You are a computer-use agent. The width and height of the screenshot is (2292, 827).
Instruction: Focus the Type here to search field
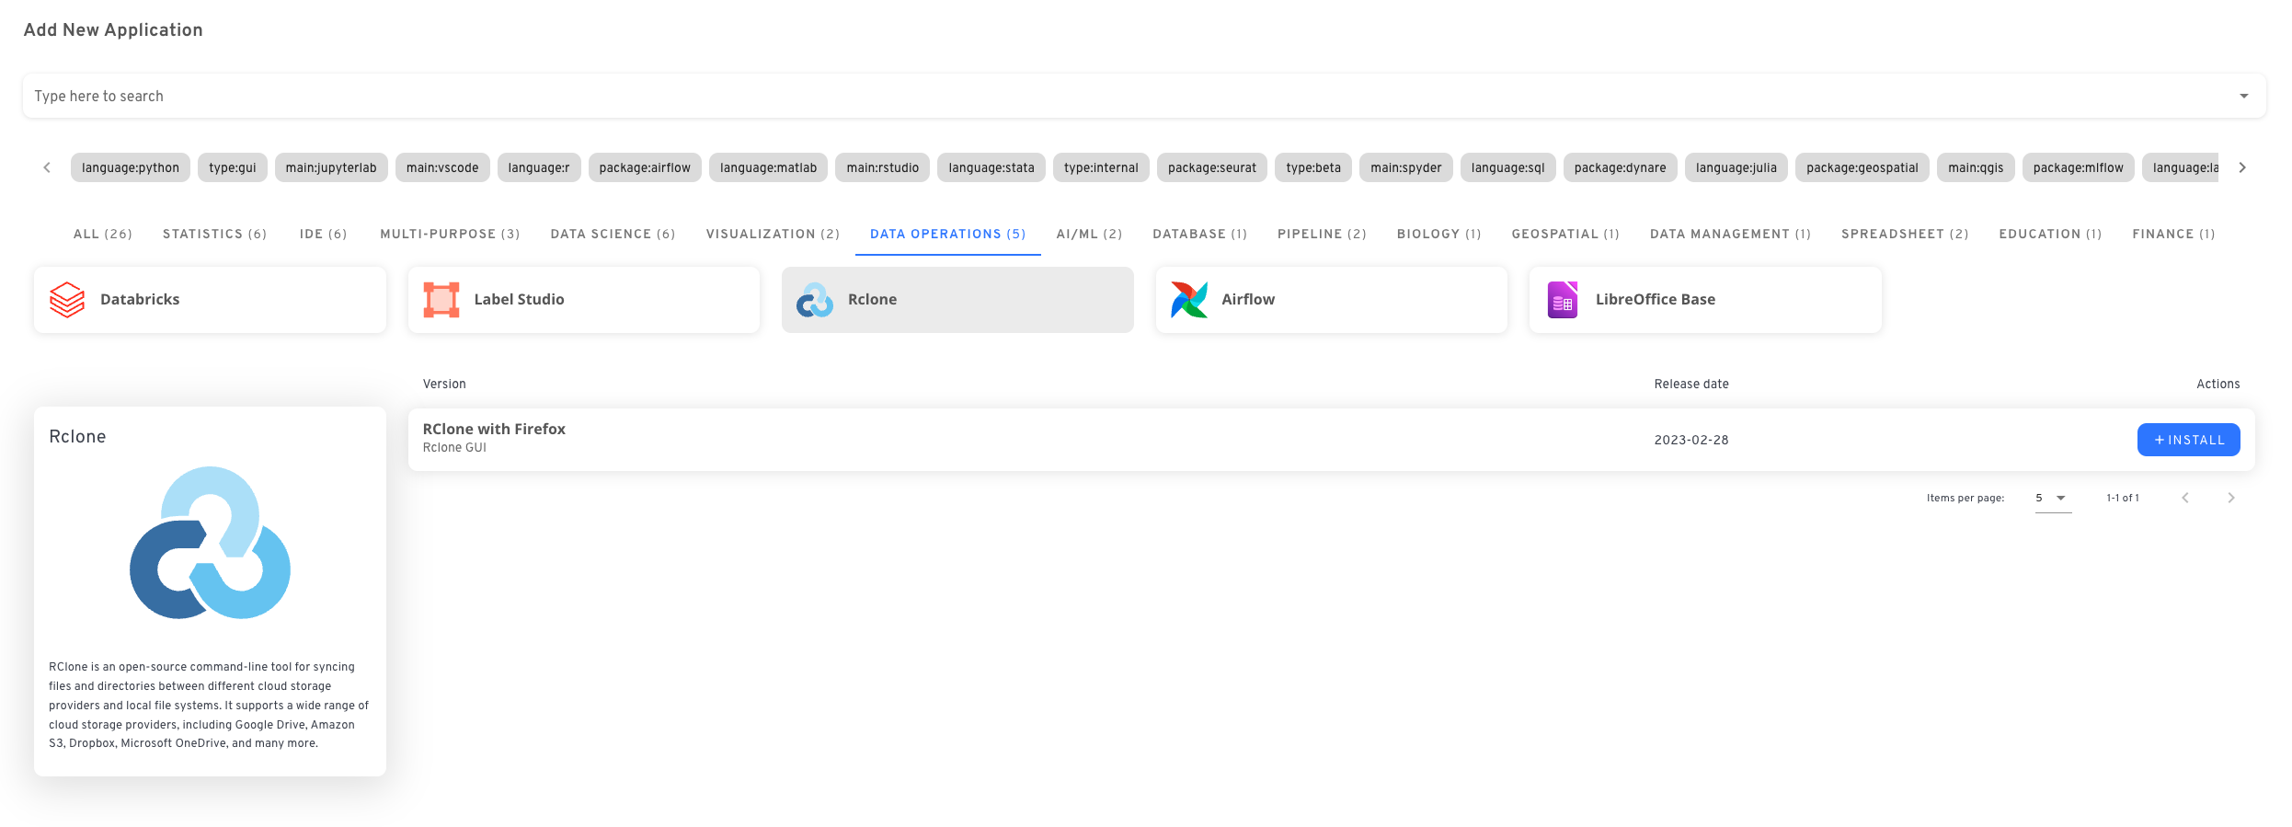[x=1104, y=96]
